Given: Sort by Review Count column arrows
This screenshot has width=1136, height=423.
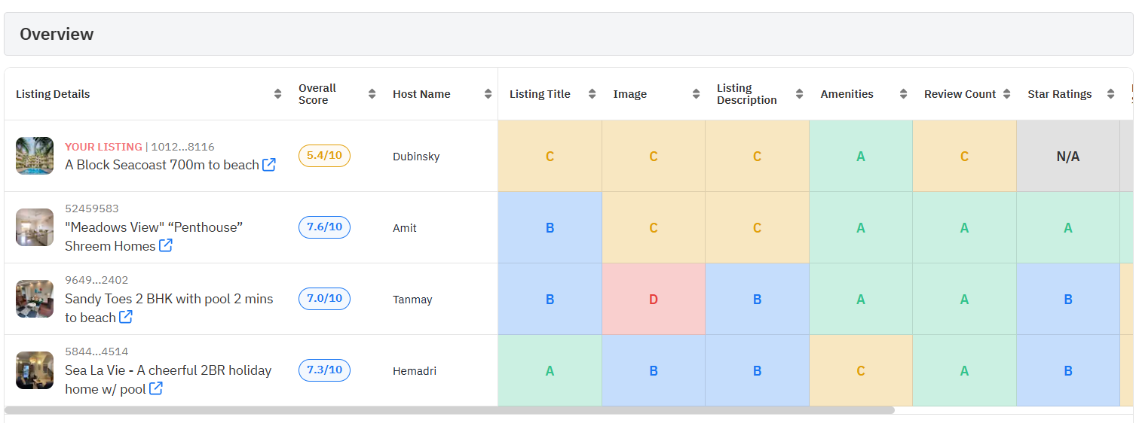Looking at the screenshot, I should click(1006, 94).
